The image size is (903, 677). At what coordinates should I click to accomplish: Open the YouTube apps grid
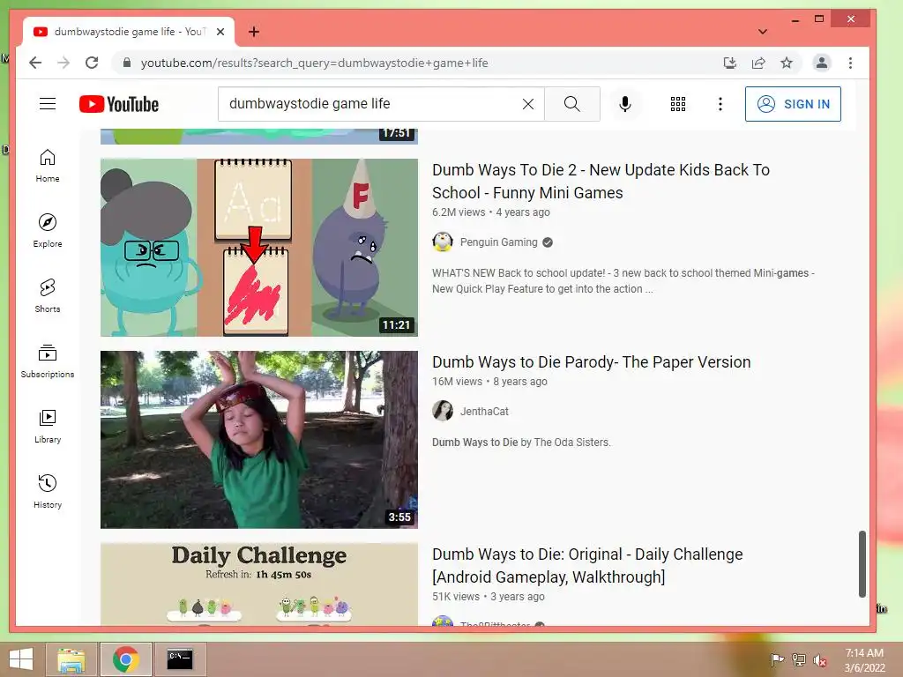[678, 104]
